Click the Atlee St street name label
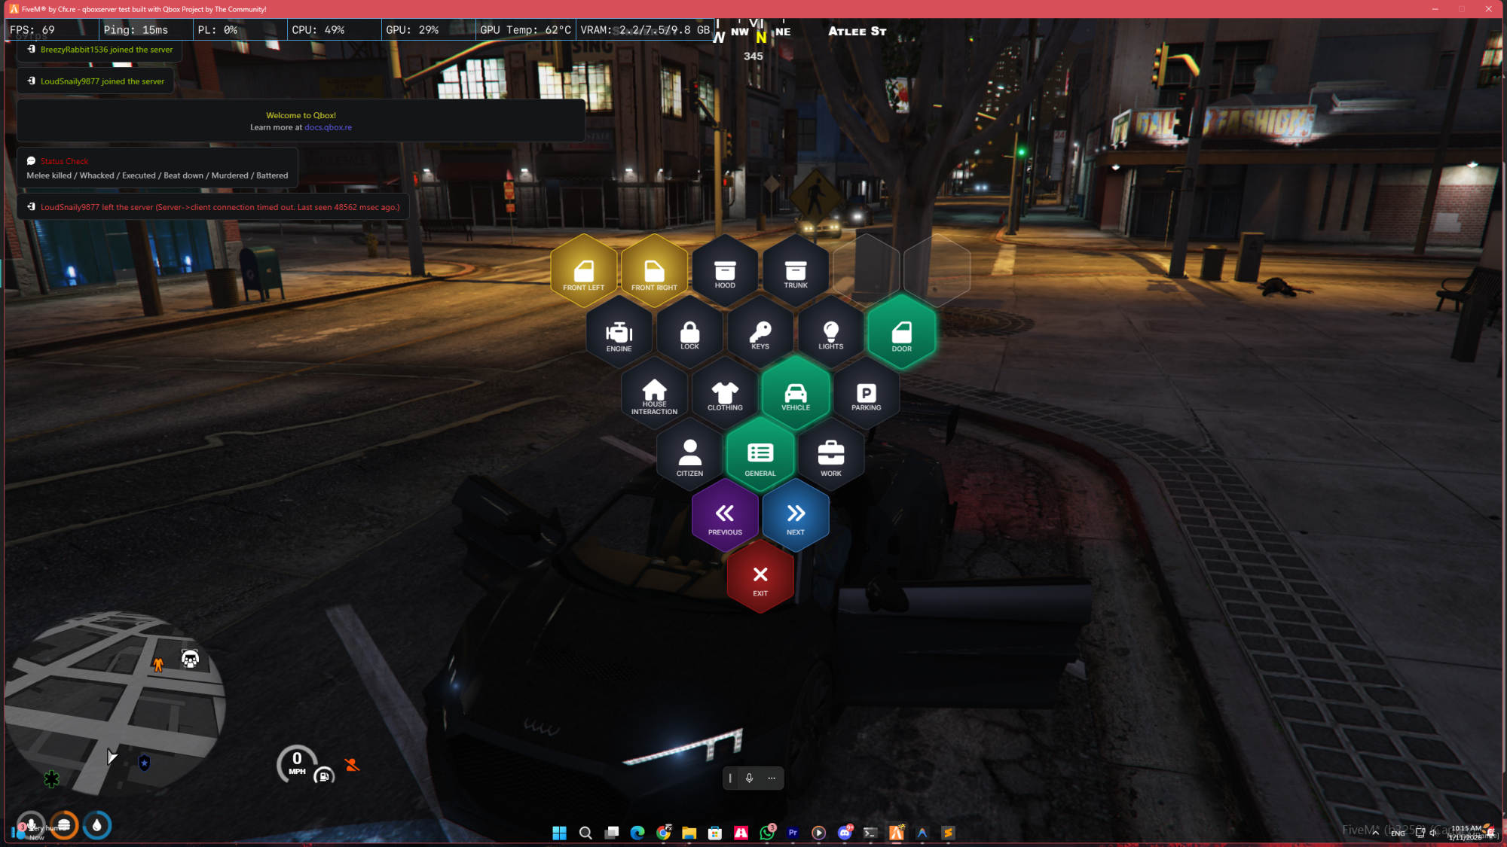This screenshot has width=1507, height=847. click(x=857, y=31)
